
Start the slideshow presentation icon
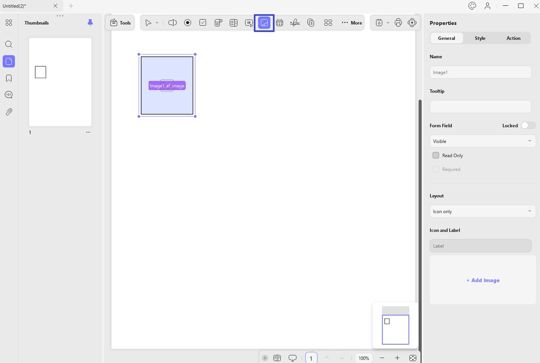point(292,358)
